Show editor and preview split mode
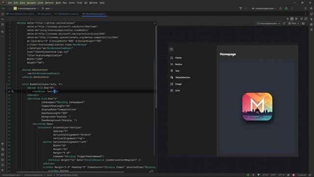This screenshot has height=177, width=314. [292, 19]
